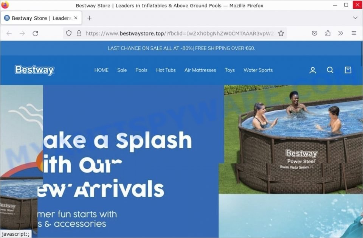Open a new tab
The image size is (363, 238).
coord(89,18)
